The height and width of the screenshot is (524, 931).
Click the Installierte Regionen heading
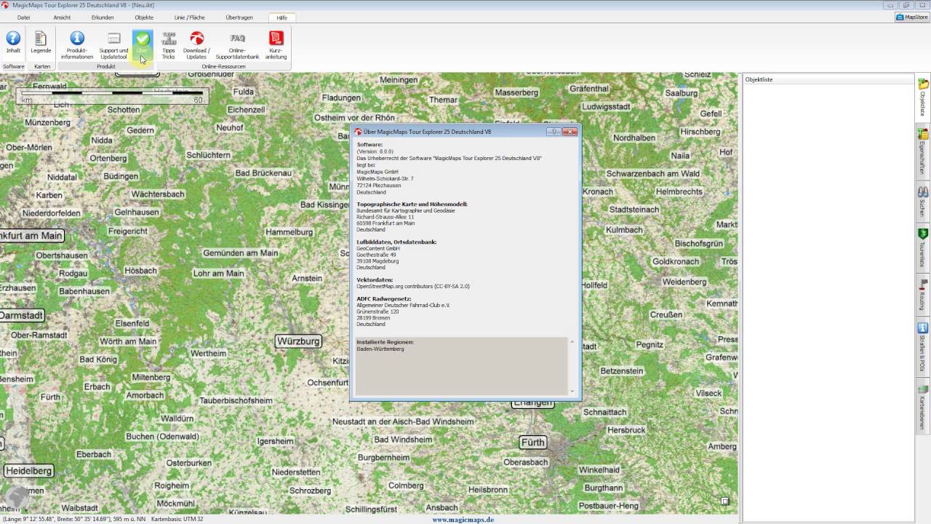(x=385, y=342)
